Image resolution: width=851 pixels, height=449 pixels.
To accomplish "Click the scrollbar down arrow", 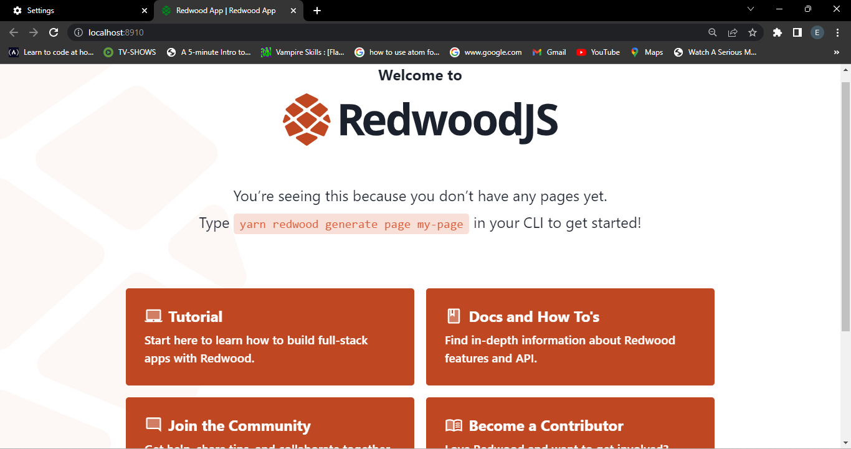I will point(845,442).
